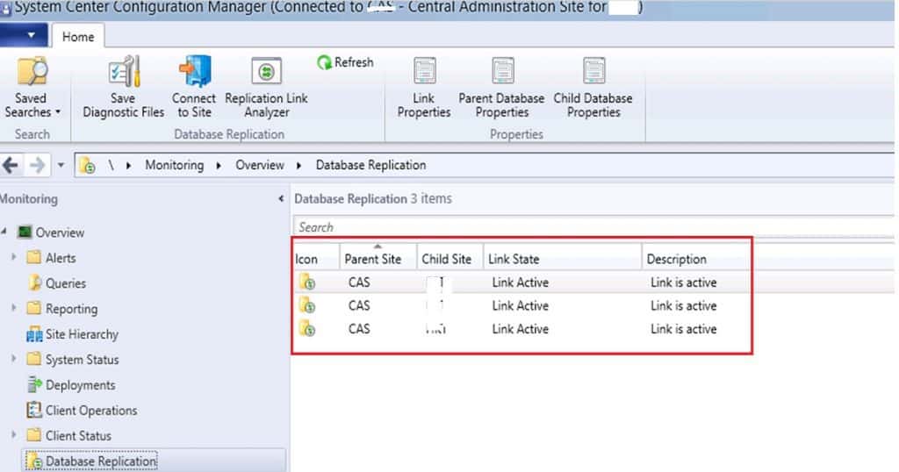Select Site Hierarchy in navigation tree
899x472 pixels.
coord(81,334)
